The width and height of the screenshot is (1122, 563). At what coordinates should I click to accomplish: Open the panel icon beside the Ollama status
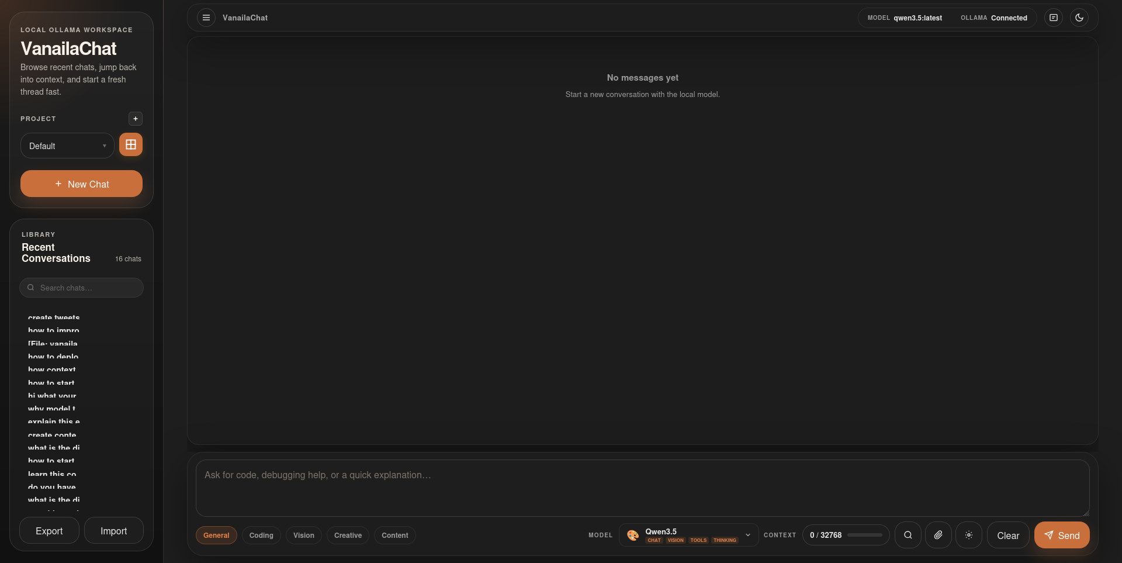click(1054, 18)
